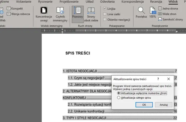Open the Odwołania tab
Screen dimensions: 186x122
(x=107, y=2)
